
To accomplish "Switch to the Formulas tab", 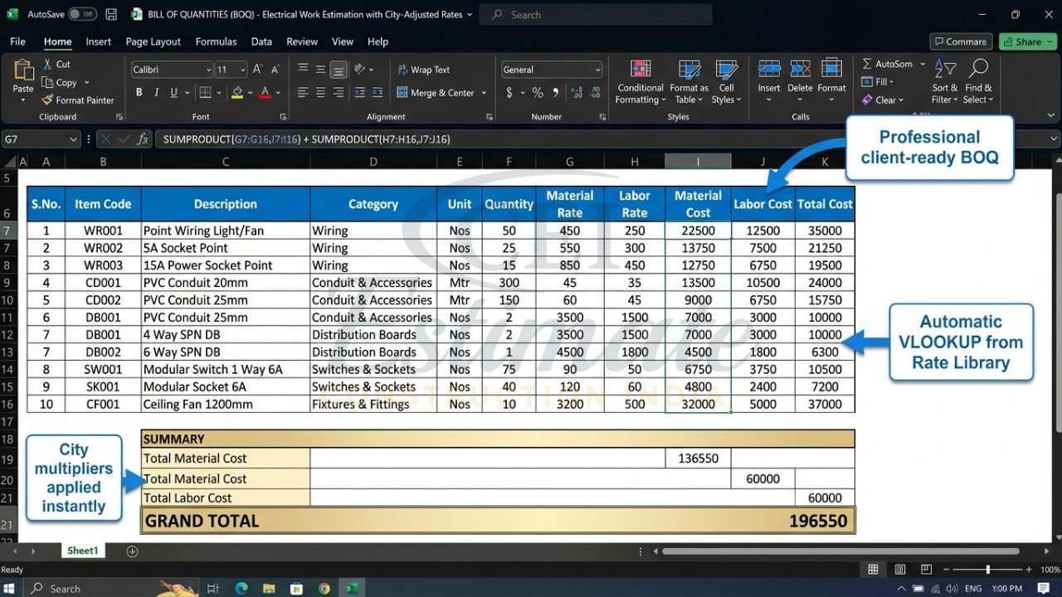I will tap(216, 41).
